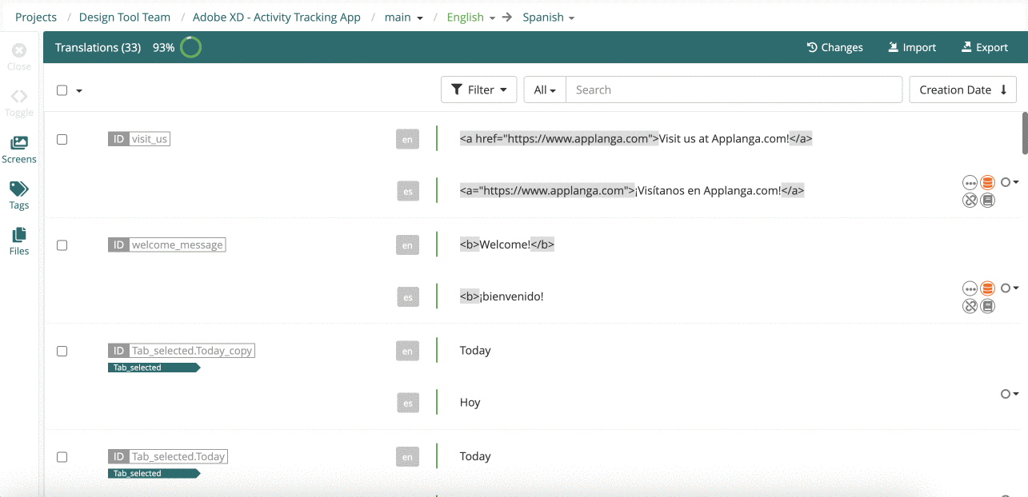The image size is (1028, 497).
Task: Click the ellipsis icon on visit_us row
Action: [970, 183]
